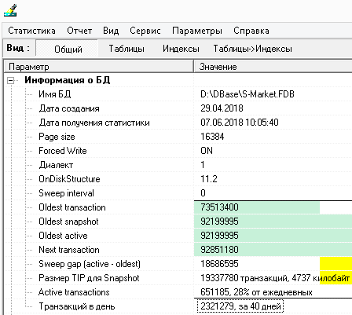352x315 pixels.
Task: Switch to the Таблицы->Индексы view tab
Action: pyautogui.click(x=252, y=49)
